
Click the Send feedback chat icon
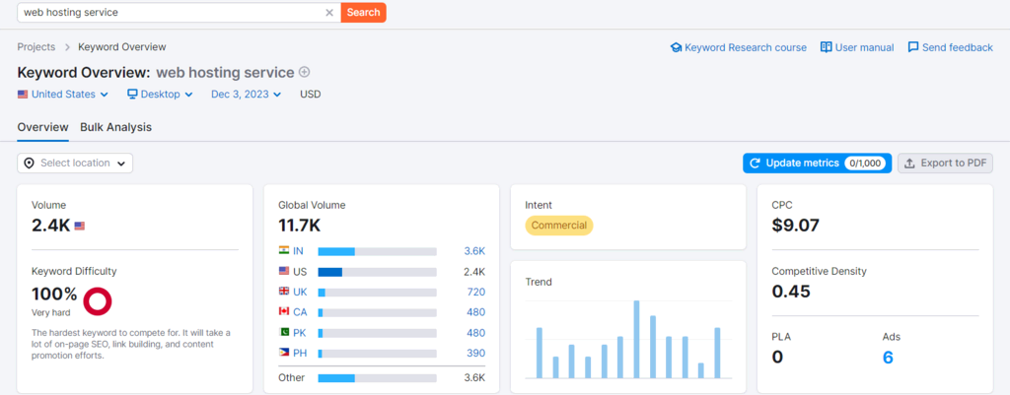pos(912,47)
